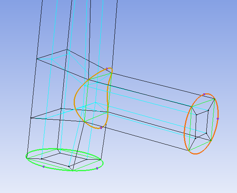Pick the lowest vertex on the green ellipse
The width and height of the screenshot is (237, 193).
tap(73, 170)
